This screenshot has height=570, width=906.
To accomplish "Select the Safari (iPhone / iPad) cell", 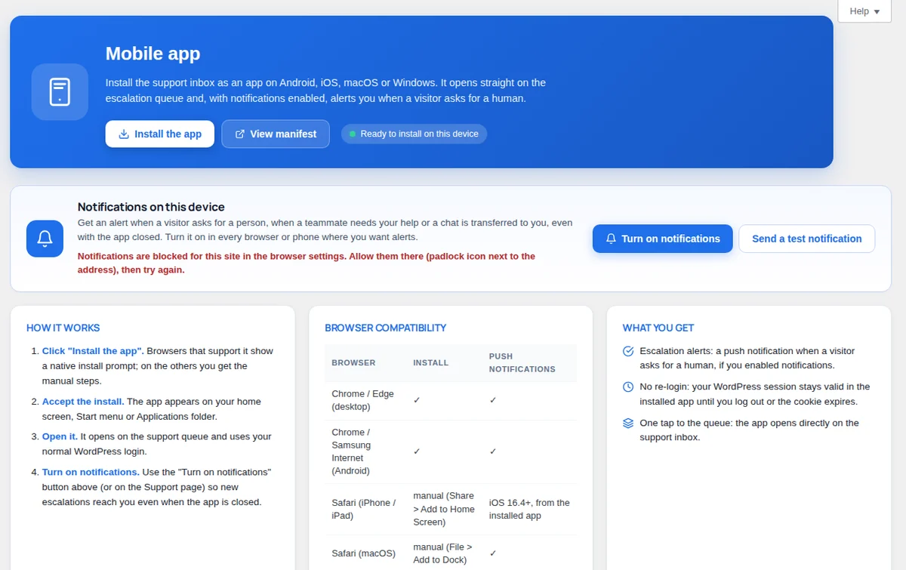I will coord(364,509).
